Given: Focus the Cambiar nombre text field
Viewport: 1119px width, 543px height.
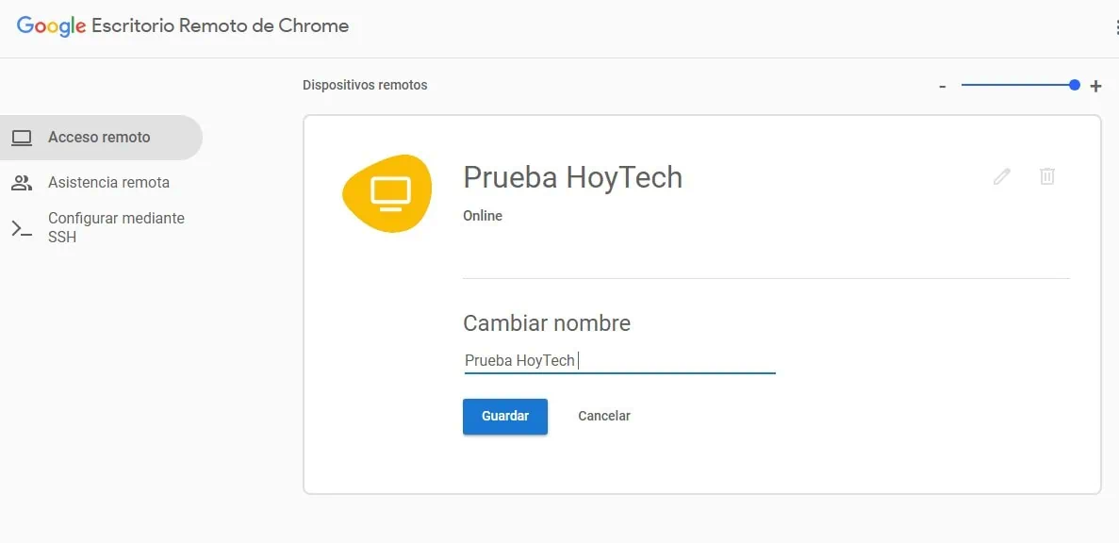Looking at the screenshot, I should pyautogui.click(x=619, y=360).
